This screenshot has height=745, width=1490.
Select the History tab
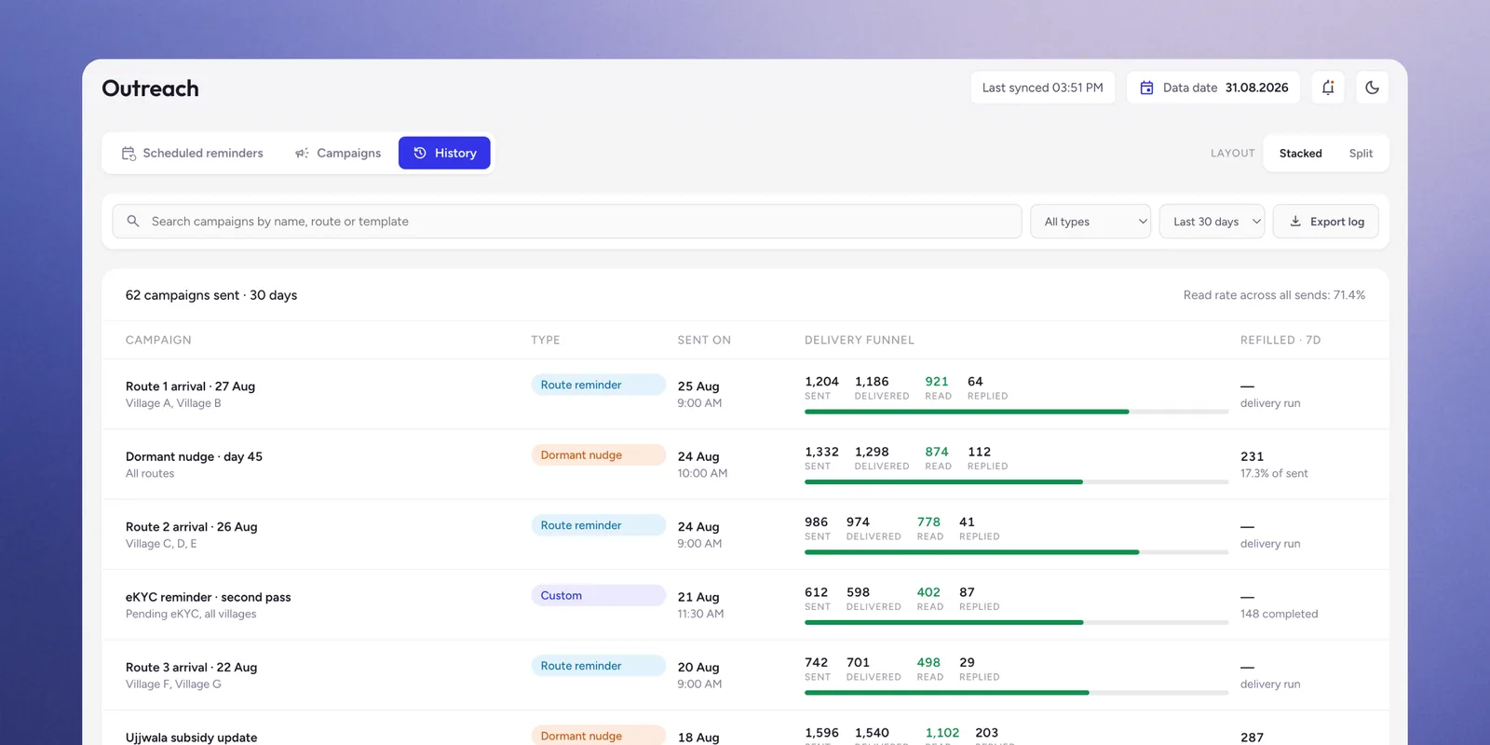click(x=444, y=153)
